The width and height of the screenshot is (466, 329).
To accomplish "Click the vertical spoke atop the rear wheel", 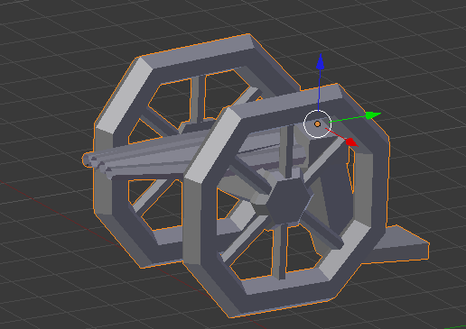I will tap(198, 96).
